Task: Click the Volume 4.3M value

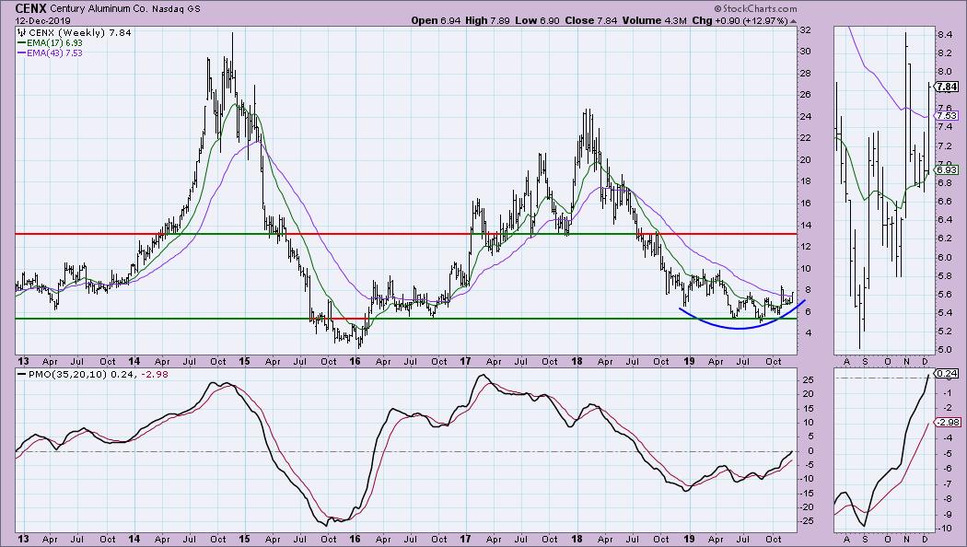Action: point(654,20)
